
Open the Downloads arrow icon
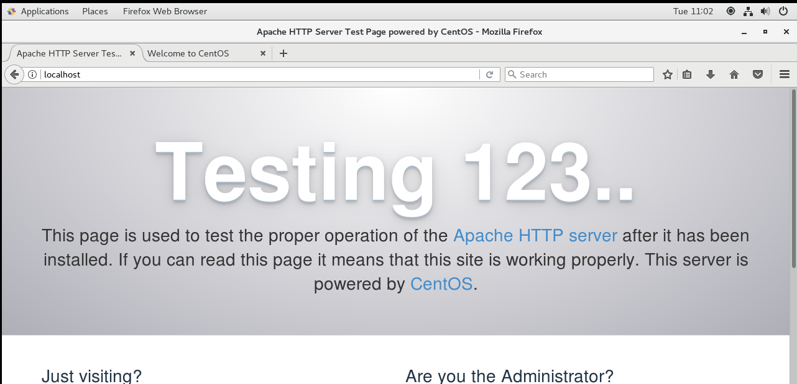(711, 74)
